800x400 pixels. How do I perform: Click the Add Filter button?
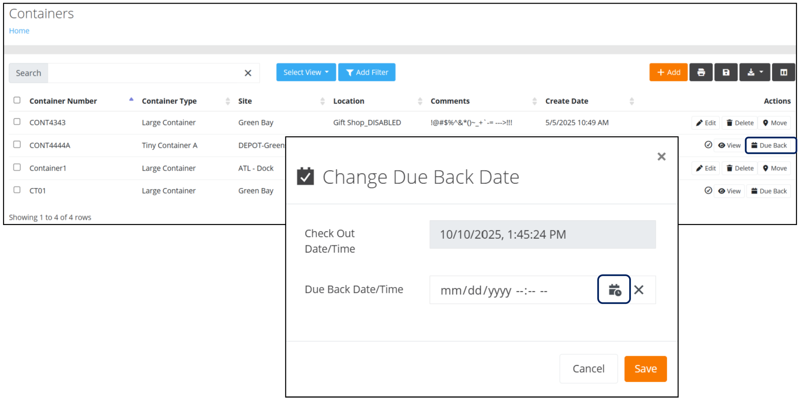pyautogui.click(x=367, y=72)
